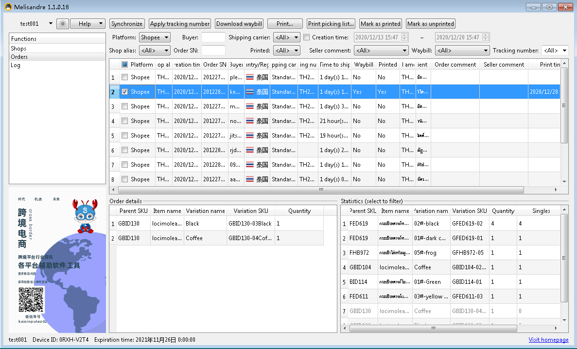Check the row 6 order checkbox
The width and height of the screenshot is (577, 349).
pyautogui.click(x=125, y=150)
